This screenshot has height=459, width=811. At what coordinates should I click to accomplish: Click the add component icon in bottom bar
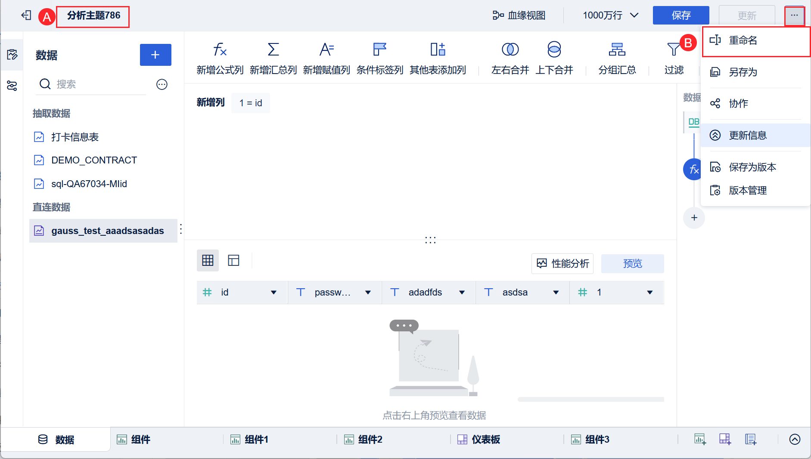(x=700, y=439)
